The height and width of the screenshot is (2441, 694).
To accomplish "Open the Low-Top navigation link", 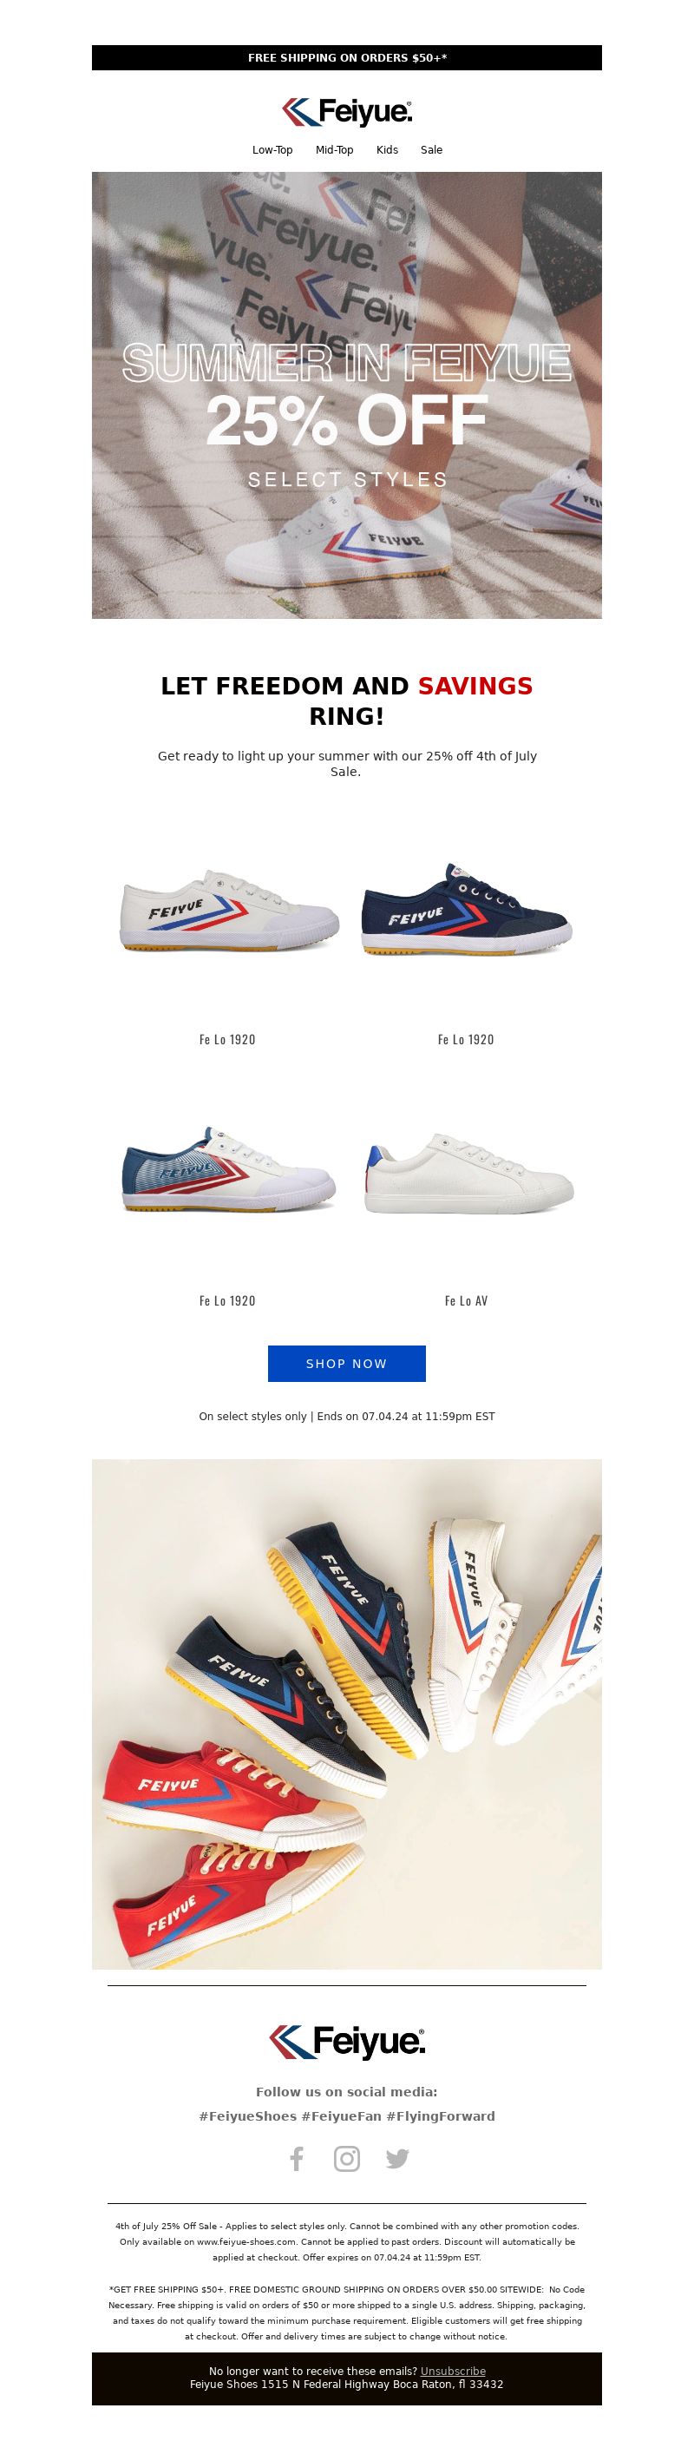I will (x=272, y=149).
